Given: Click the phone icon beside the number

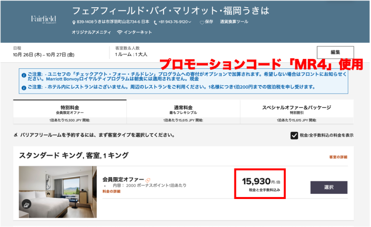Looking at the screenshot, I should 156,23.
